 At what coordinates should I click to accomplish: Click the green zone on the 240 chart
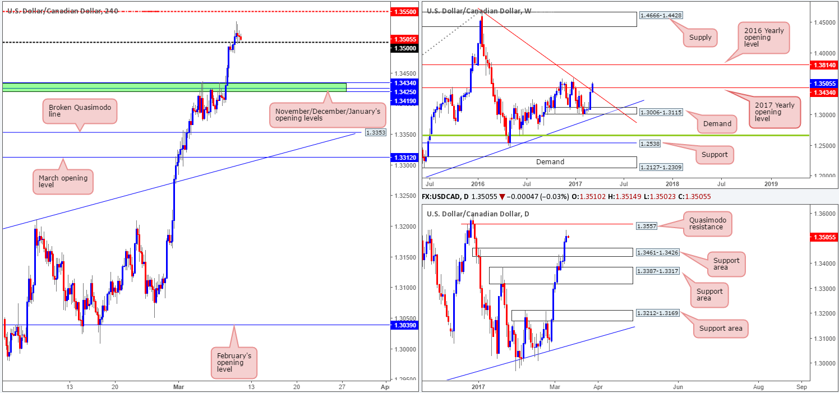click(x=174, y=87)
